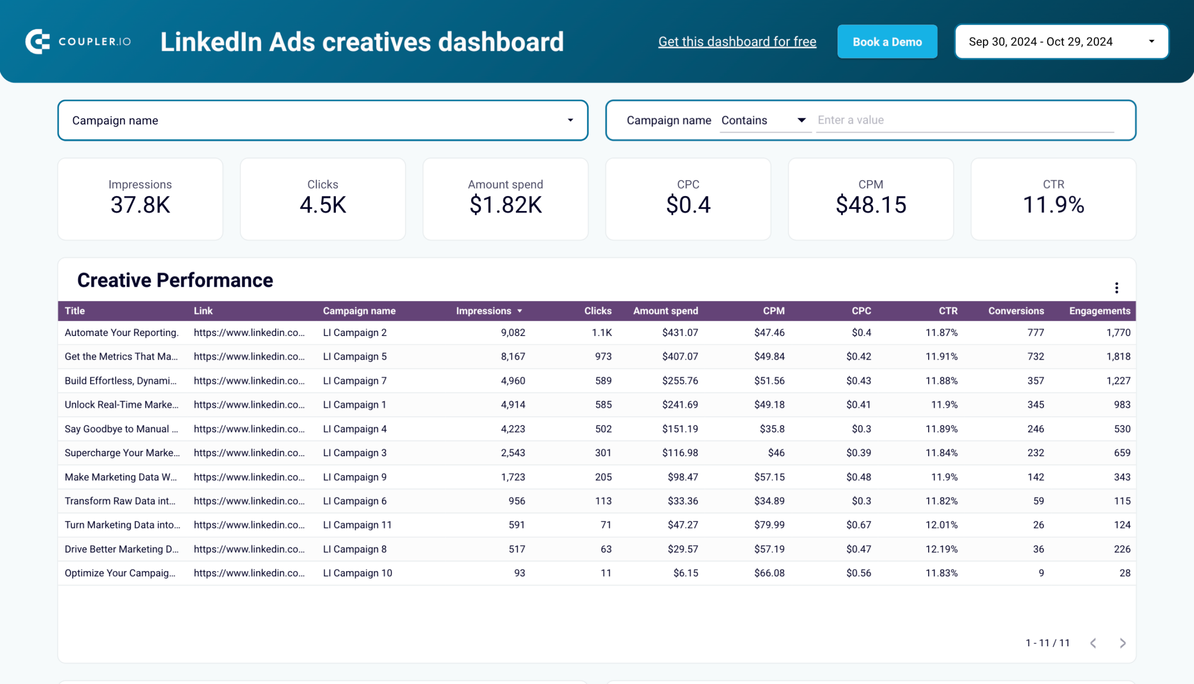Sort by Amount spend column header

pyautogui.click(x=666, y=311)
